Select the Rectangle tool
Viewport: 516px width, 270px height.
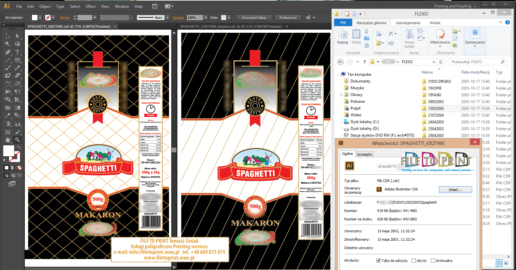click(x=17, y=60)
